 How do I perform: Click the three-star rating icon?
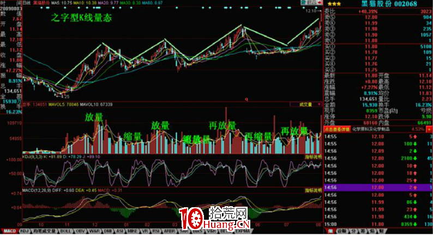(334, 4)
